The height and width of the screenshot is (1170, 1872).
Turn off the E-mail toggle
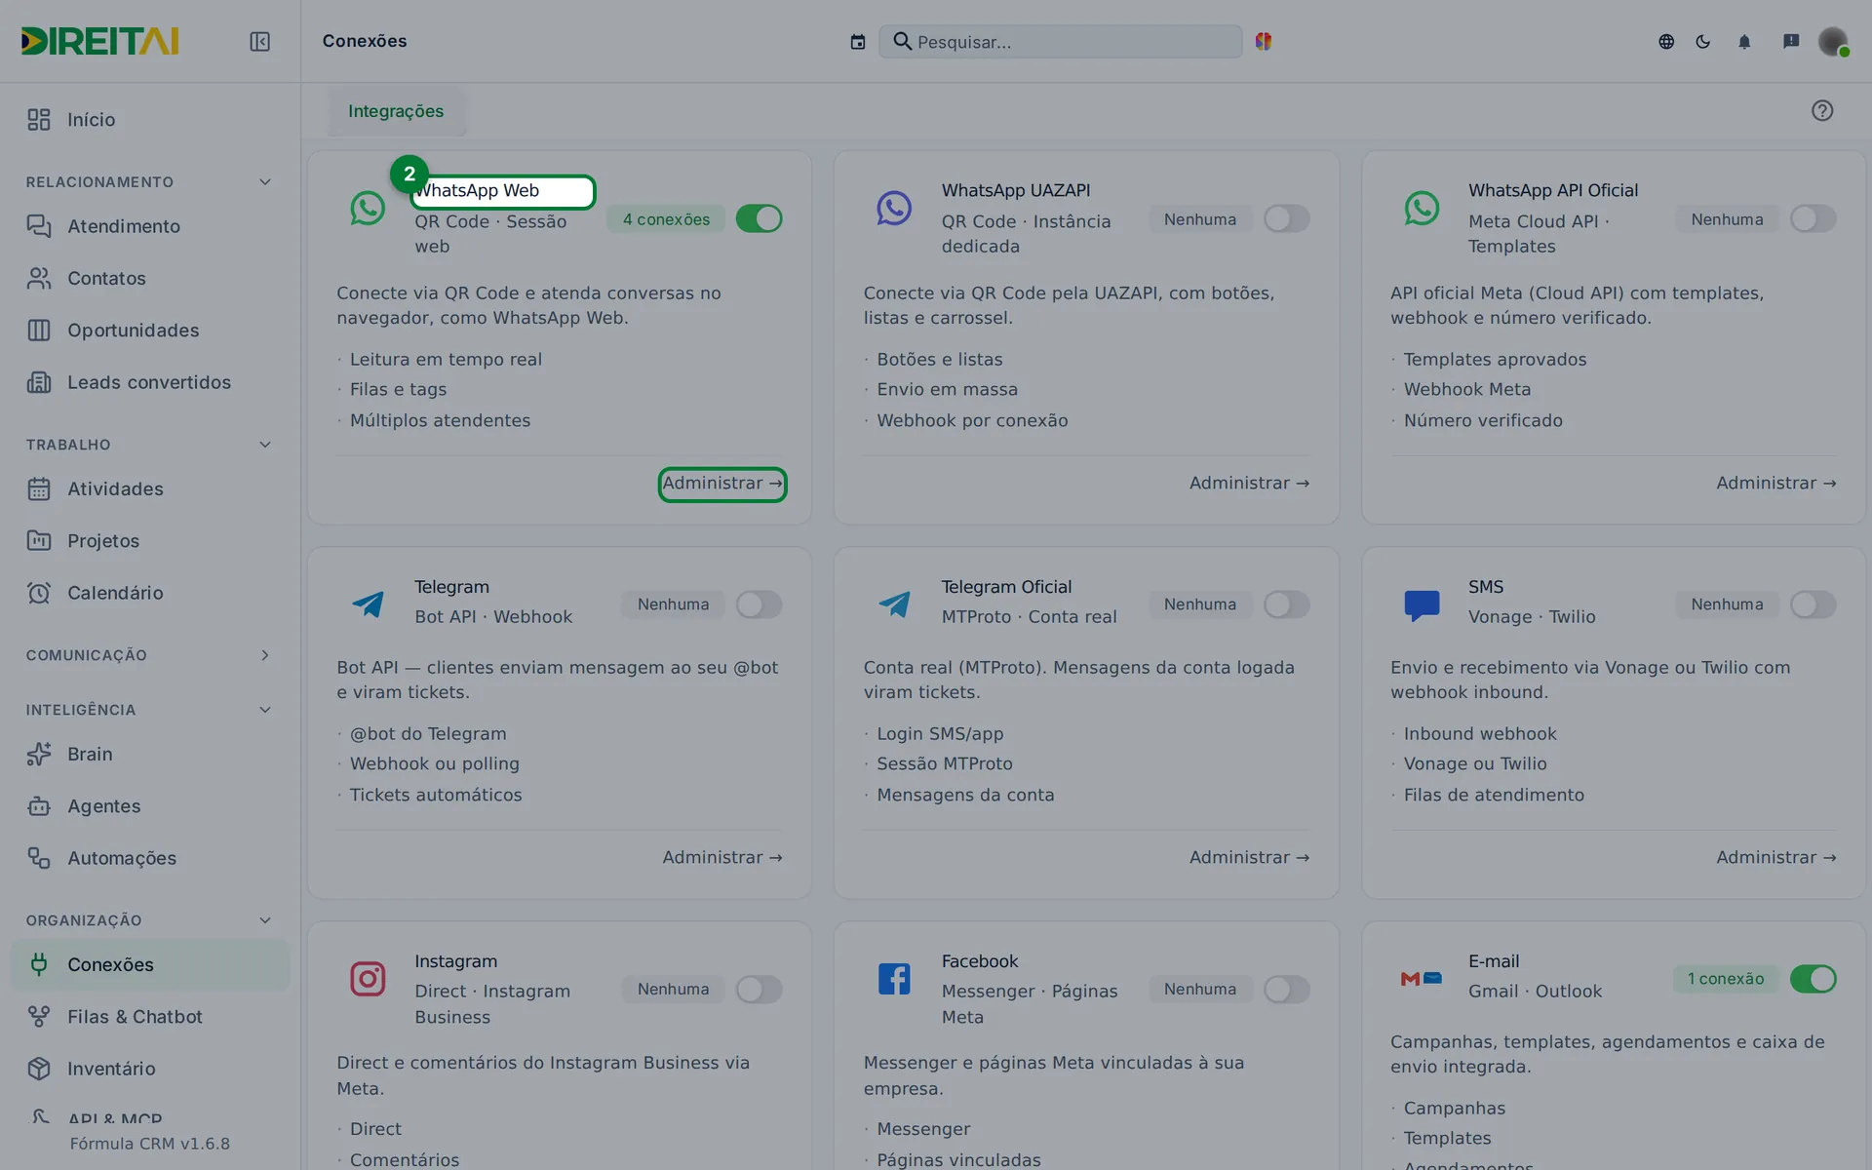click(x=1813, y=979)
